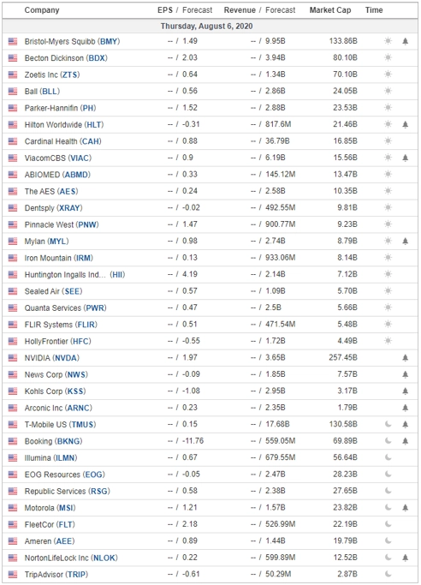Open the Motorola (MSI) link
This screenshot has width=421, height=585.
pos(50,508)
